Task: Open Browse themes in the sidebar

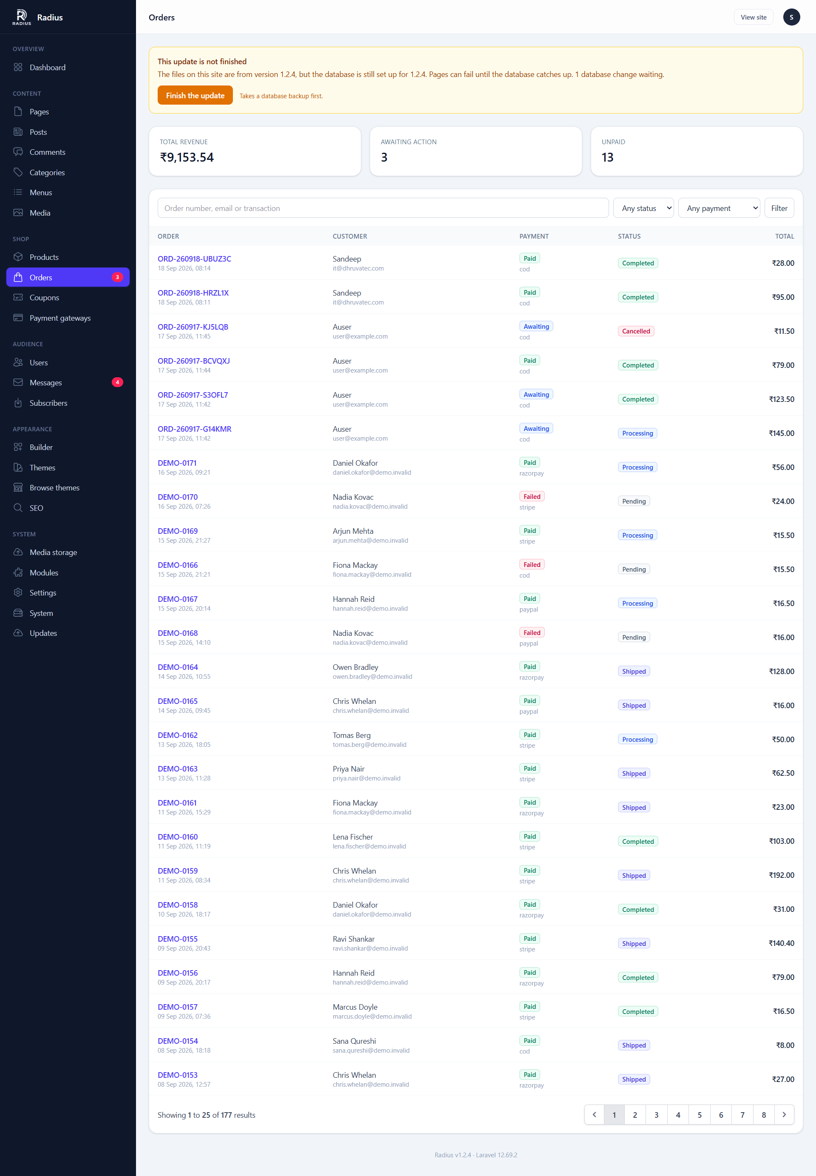Action: (68, 487)
